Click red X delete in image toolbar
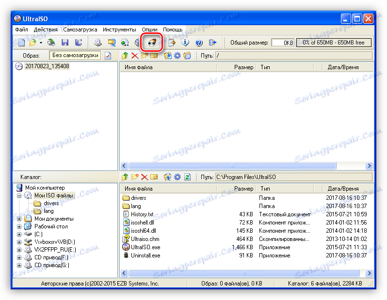Image resolution: width=387 pixels, height=300 pixels. (135, 56)
